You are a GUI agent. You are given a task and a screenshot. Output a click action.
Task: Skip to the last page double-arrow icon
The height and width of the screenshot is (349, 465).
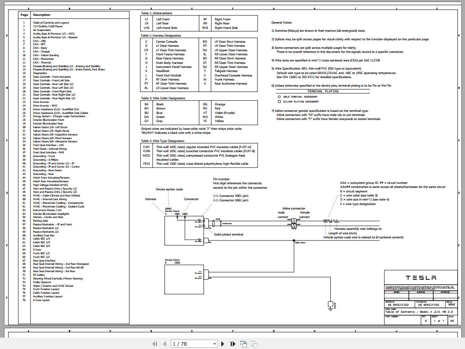[x=233, y=344]
